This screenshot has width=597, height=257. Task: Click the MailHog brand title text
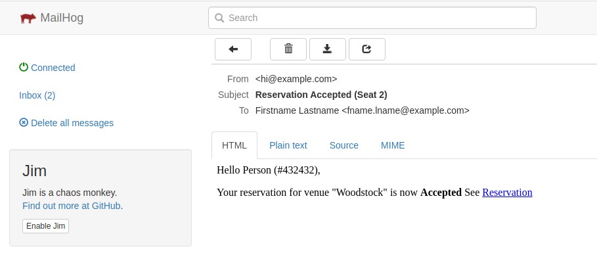pyautogui.click(x=62, y=18)
